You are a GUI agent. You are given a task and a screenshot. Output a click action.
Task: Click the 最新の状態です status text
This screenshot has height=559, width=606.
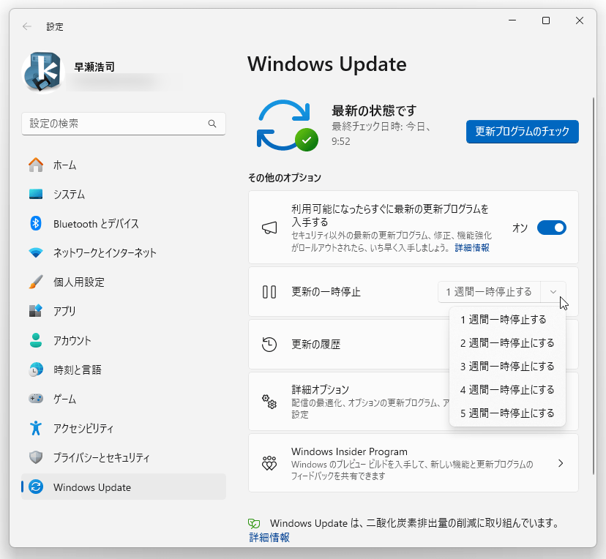click(374, 110)
